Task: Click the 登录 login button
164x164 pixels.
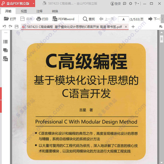Action: 116,4
